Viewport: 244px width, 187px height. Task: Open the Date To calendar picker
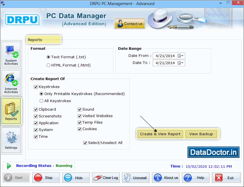[180, 63]
